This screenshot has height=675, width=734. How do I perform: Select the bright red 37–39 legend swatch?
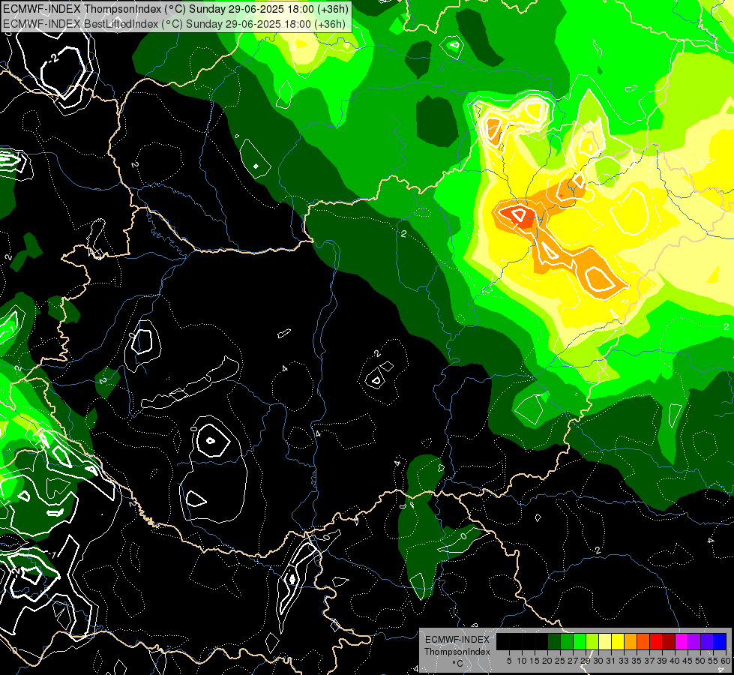point(656,641)
